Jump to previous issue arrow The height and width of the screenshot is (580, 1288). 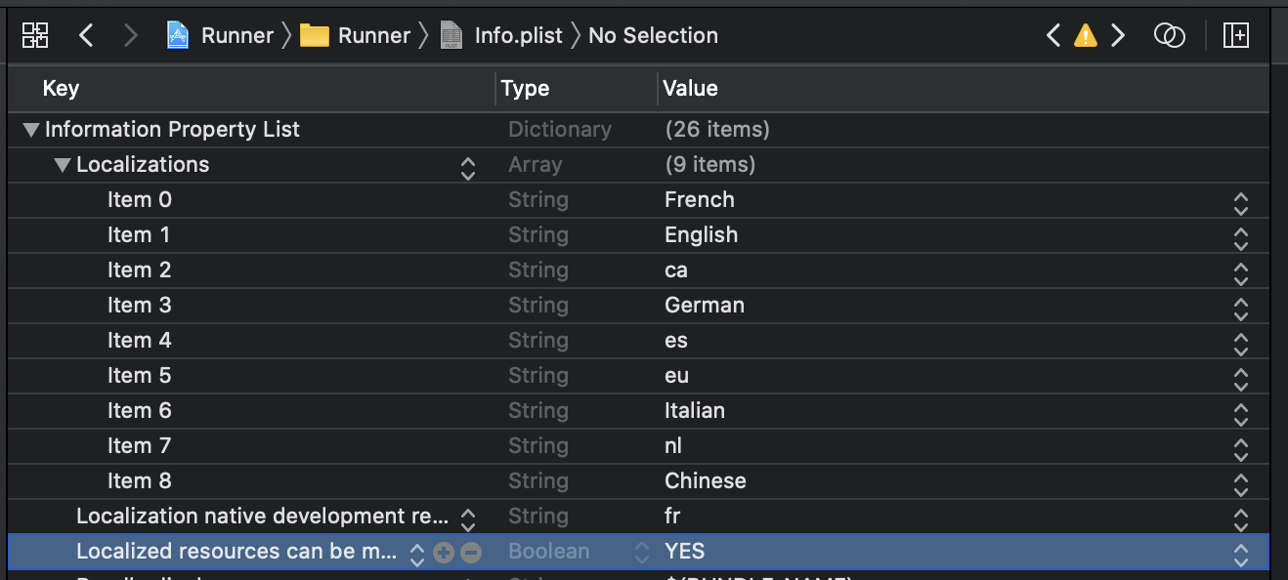[1052, 35]
